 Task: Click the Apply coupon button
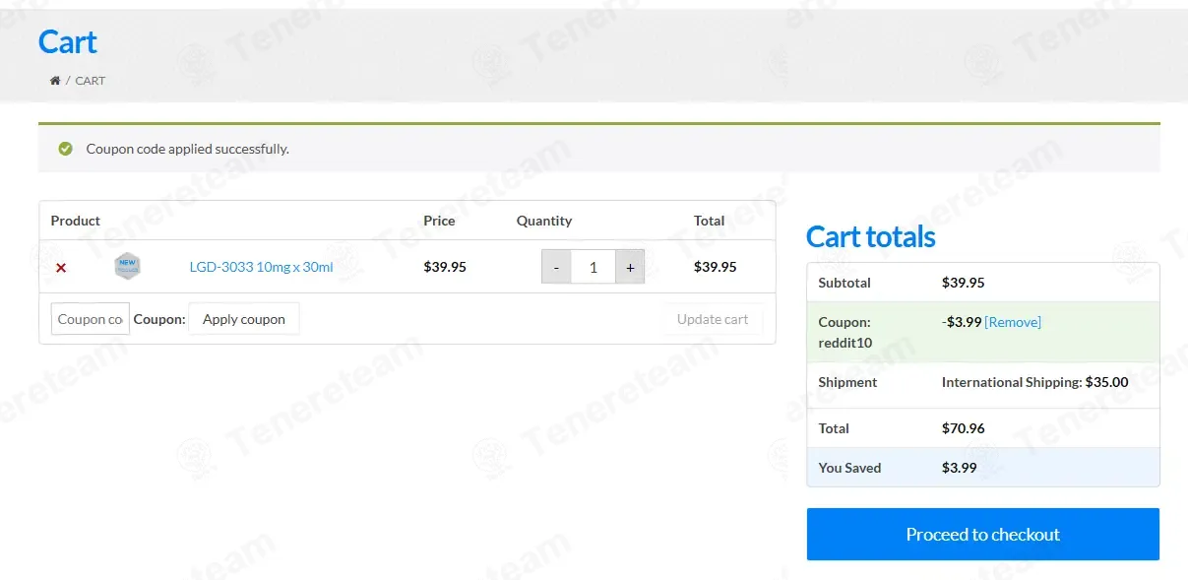click(244, 319)
